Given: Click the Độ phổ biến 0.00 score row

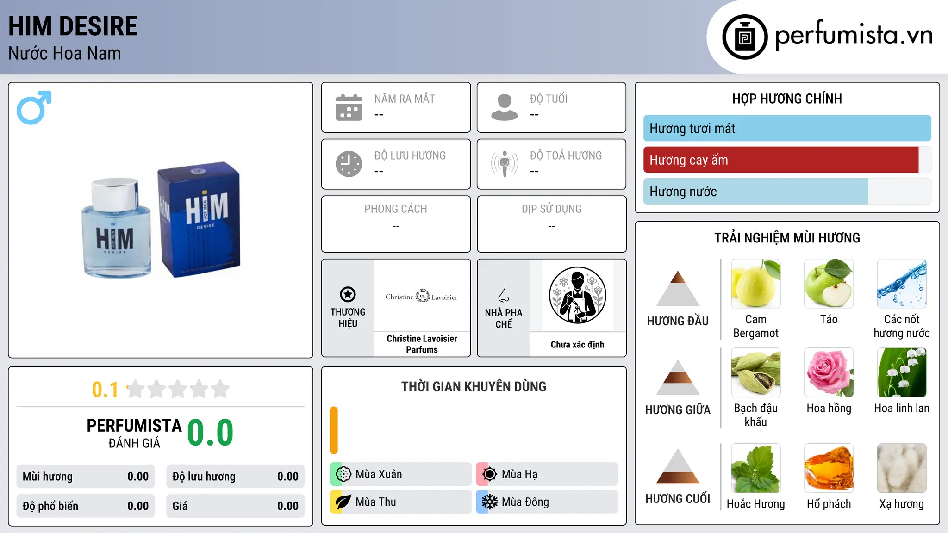Looking at the screenshot, I should (x=86, y=506).
